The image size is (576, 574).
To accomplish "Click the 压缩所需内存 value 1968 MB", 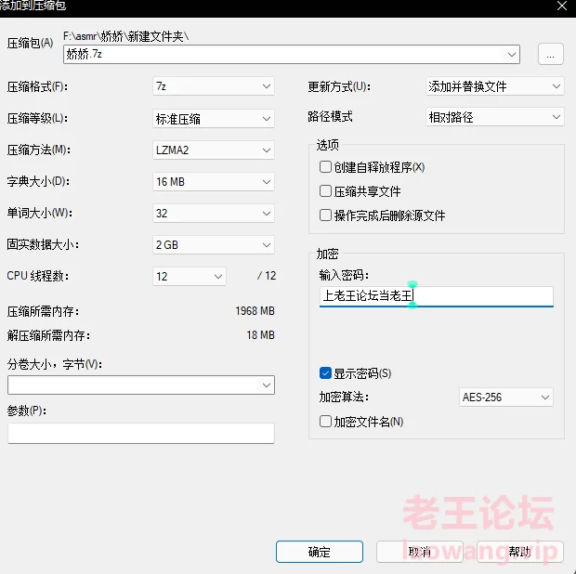I will tap(255, 311).
